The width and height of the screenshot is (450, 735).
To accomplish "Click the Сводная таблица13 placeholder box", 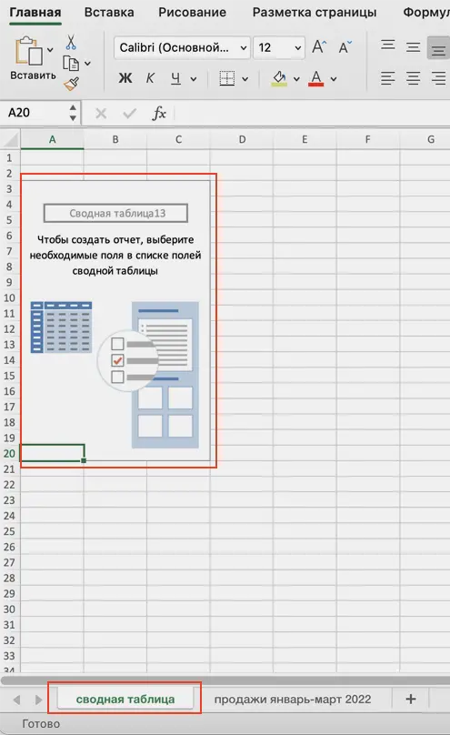I will click(115, 213).
